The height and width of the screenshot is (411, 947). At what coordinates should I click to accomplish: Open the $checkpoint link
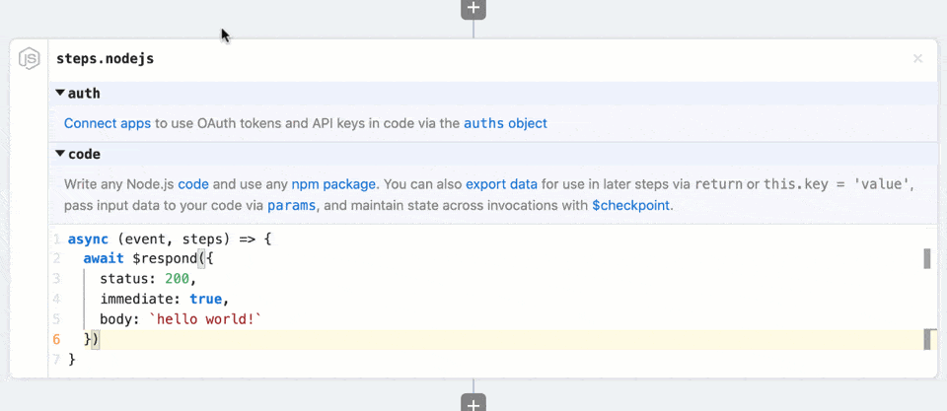click(x=630, y=206)
